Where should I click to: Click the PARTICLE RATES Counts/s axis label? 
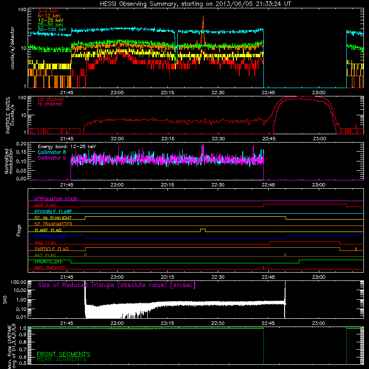click(x=10, y=115)
